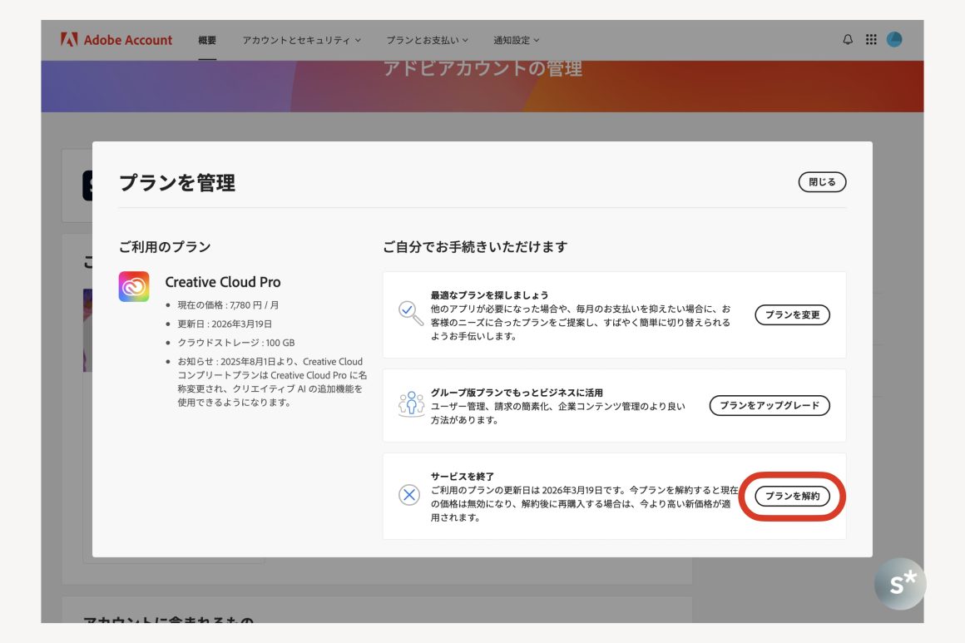The image size is (965, 643).
Task: Click the floating S* assistant badge
Action: coord(900,584)
